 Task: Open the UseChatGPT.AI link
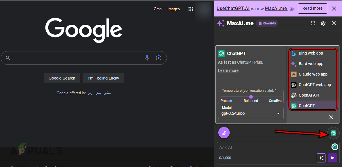coord(233,9)
